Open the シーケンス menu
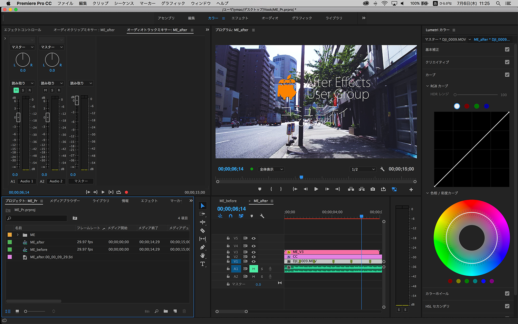This screenshot has height=324, width=518. [x=124, y=3]
